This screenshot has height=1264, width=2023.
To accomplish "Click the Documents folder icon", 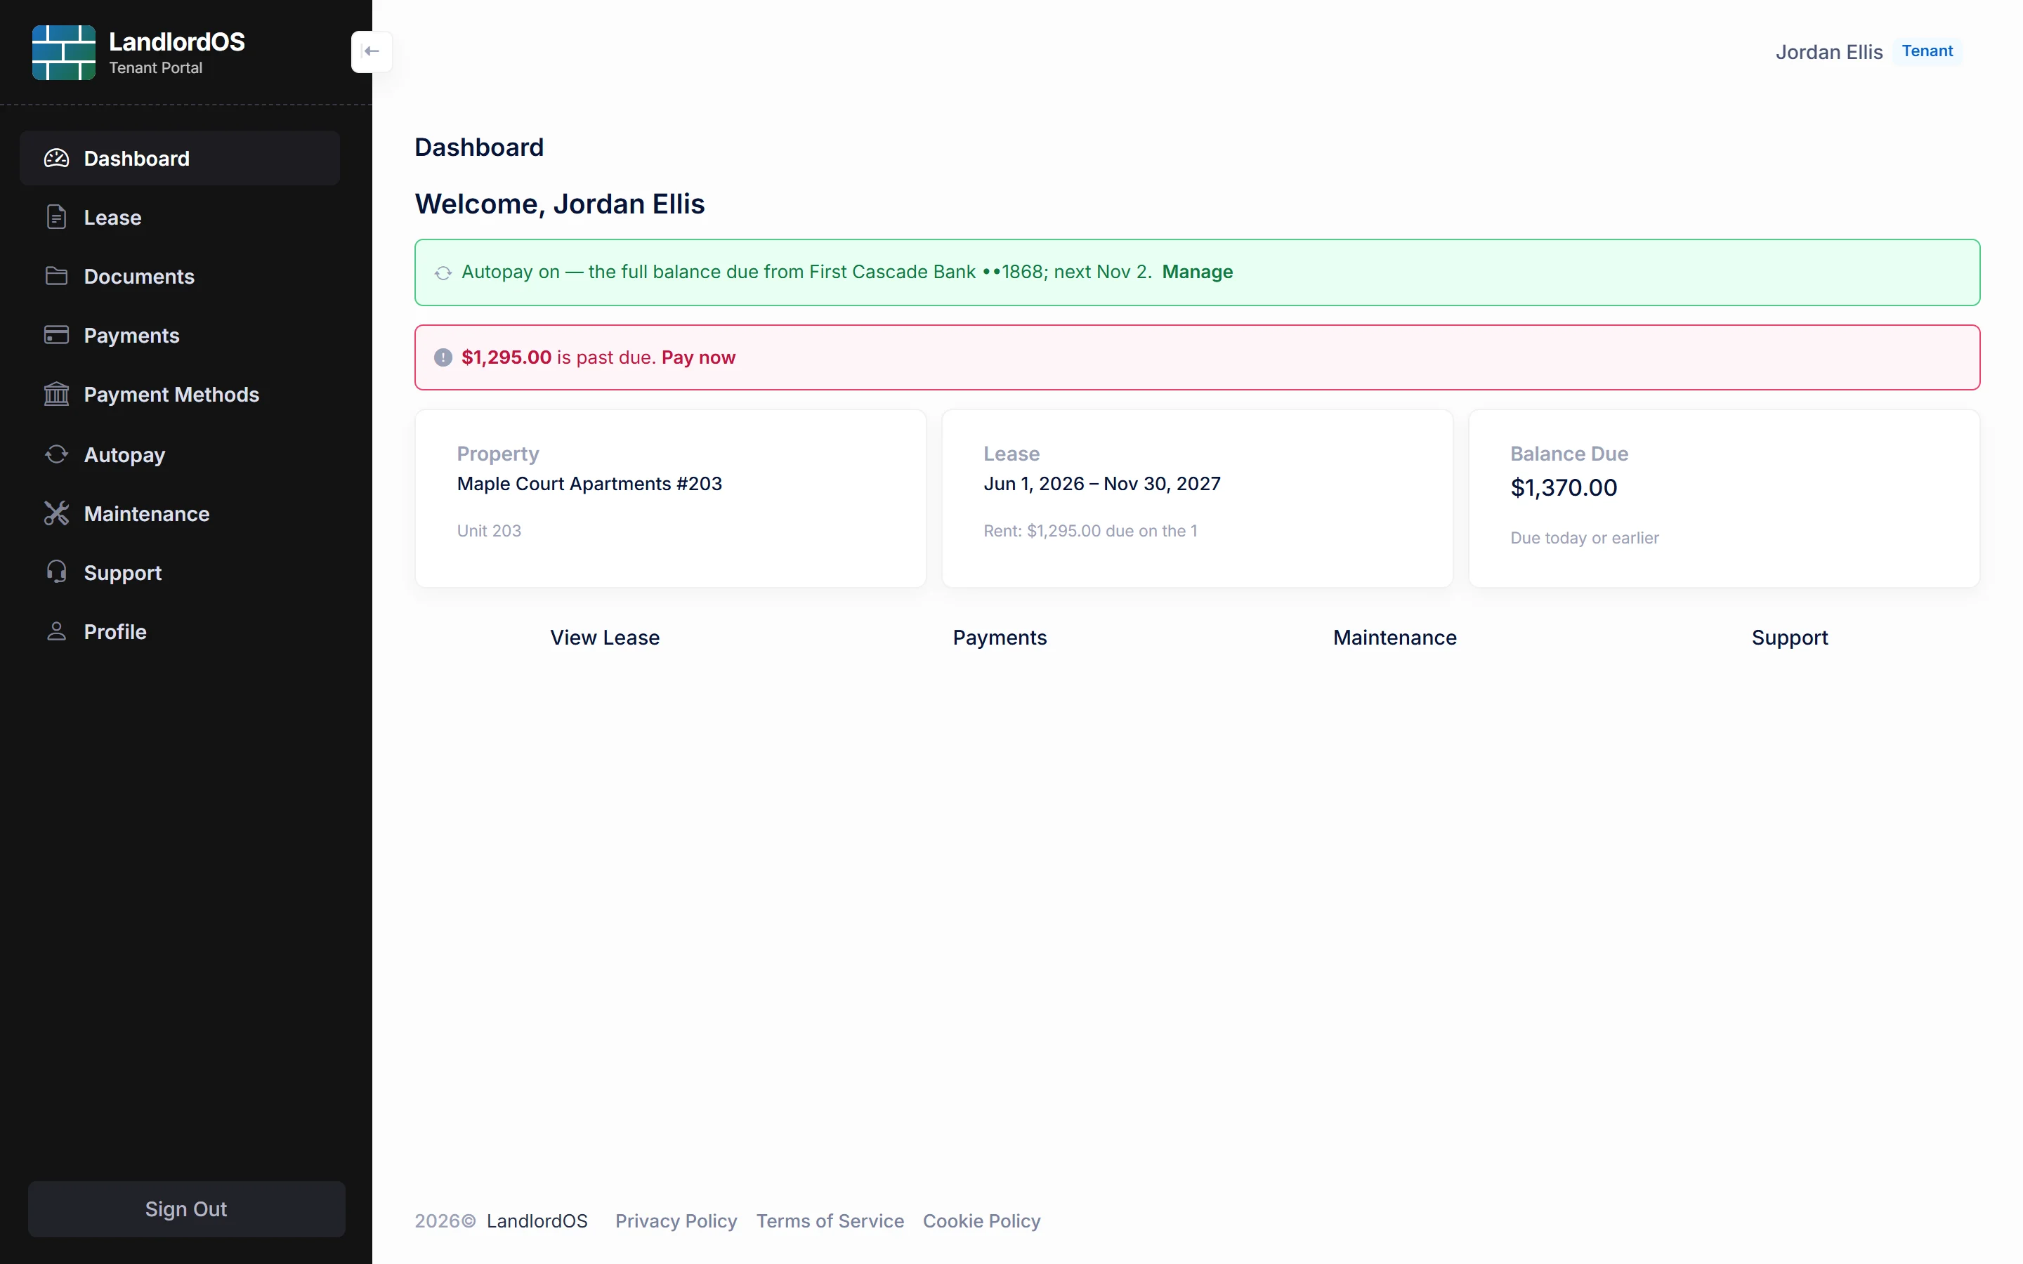I will pos(56,276).
